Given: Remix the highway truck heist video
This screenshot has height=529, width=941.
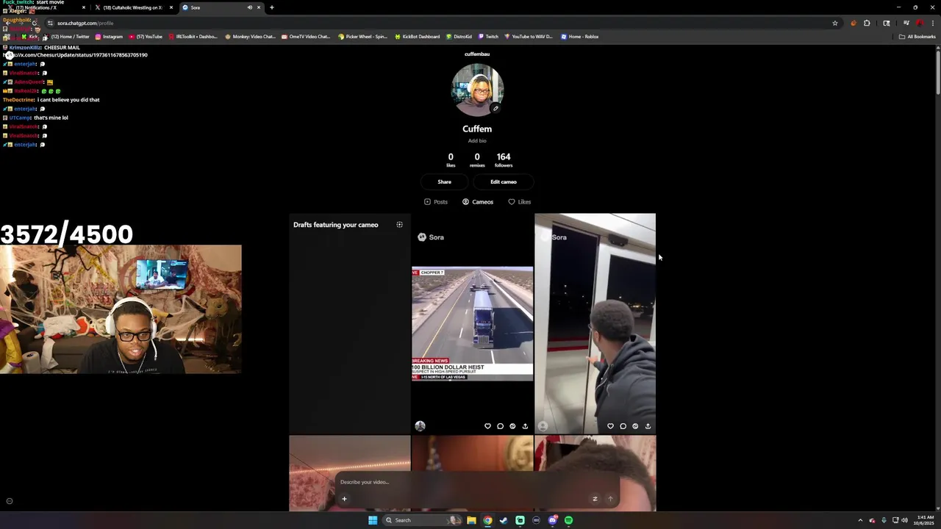Looking at the screenshot, I should (512, 426).
